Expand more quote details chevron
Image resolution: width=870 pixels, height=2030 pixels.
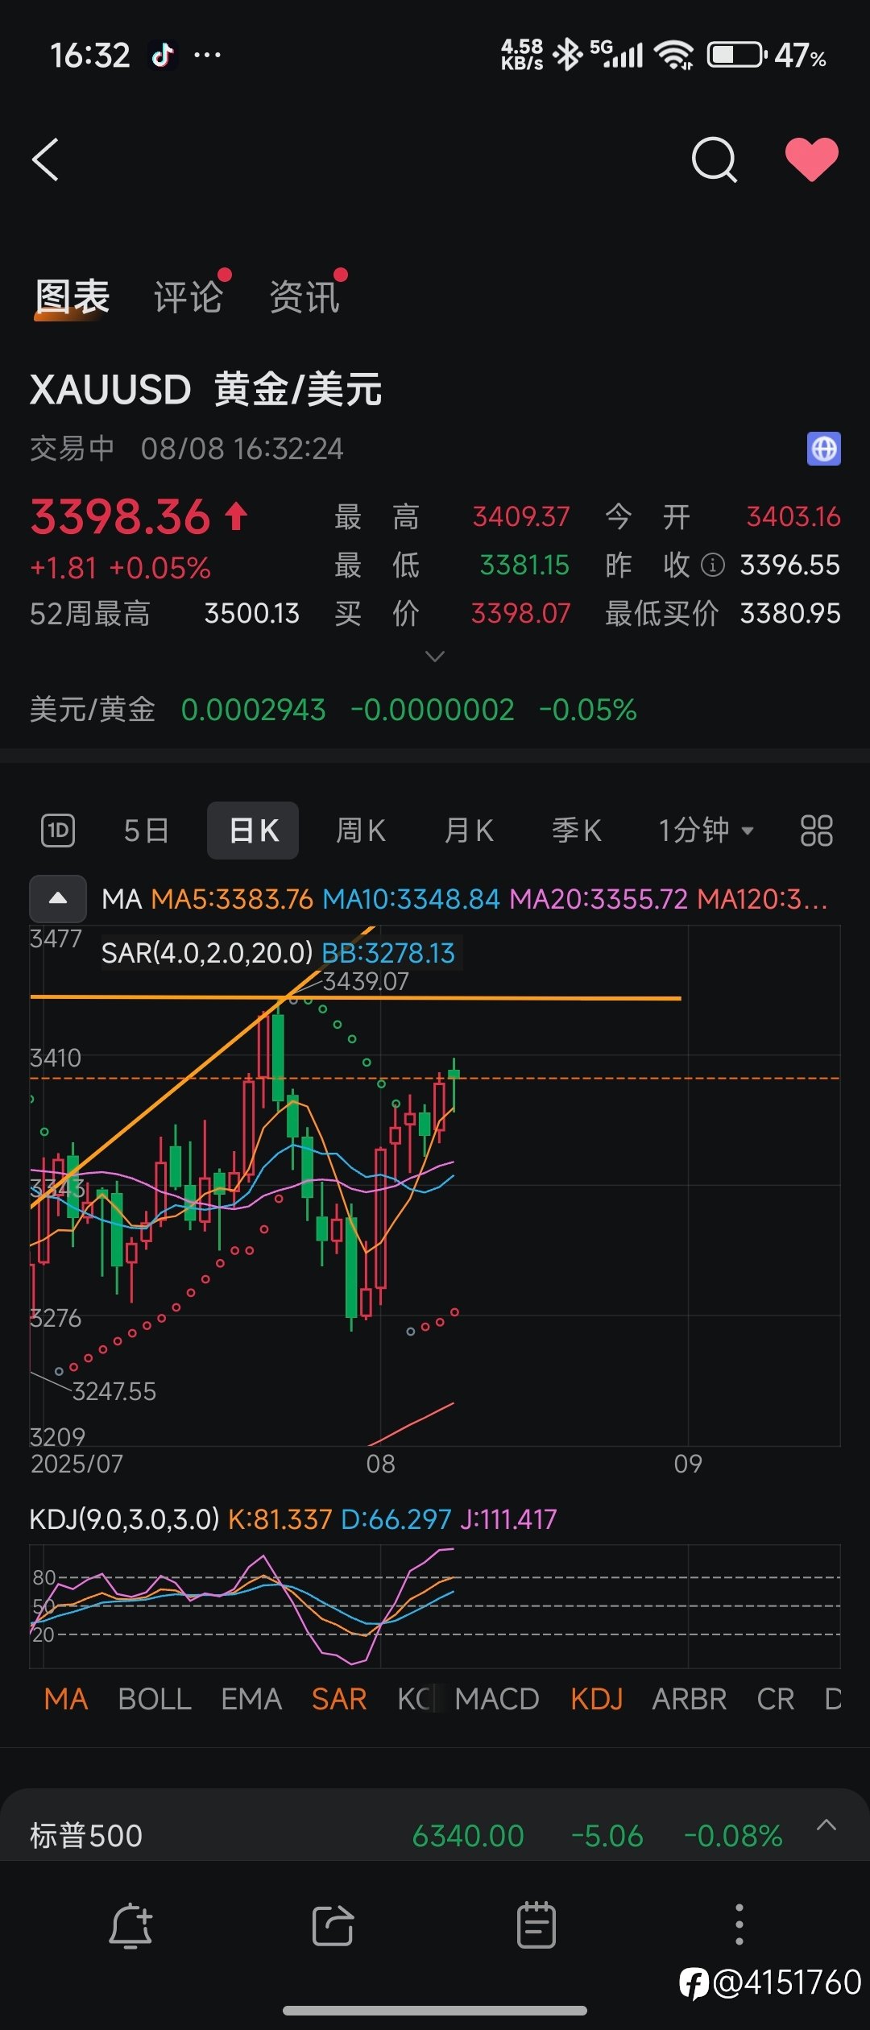pyautogui.click(x=435, y=657)
